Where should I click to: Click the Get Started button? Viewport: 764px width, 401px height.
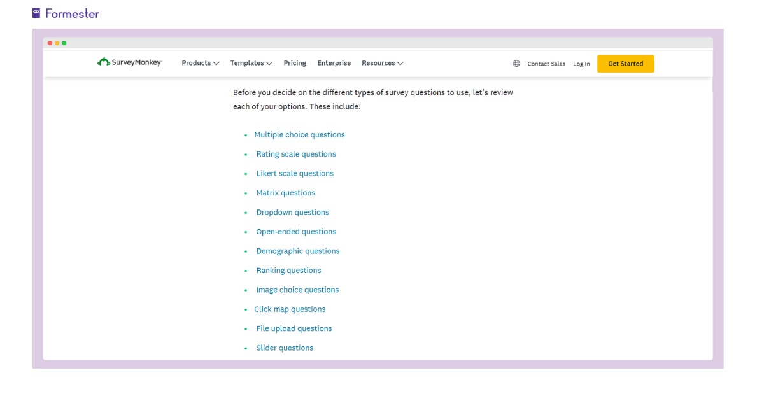pos(625,64)
